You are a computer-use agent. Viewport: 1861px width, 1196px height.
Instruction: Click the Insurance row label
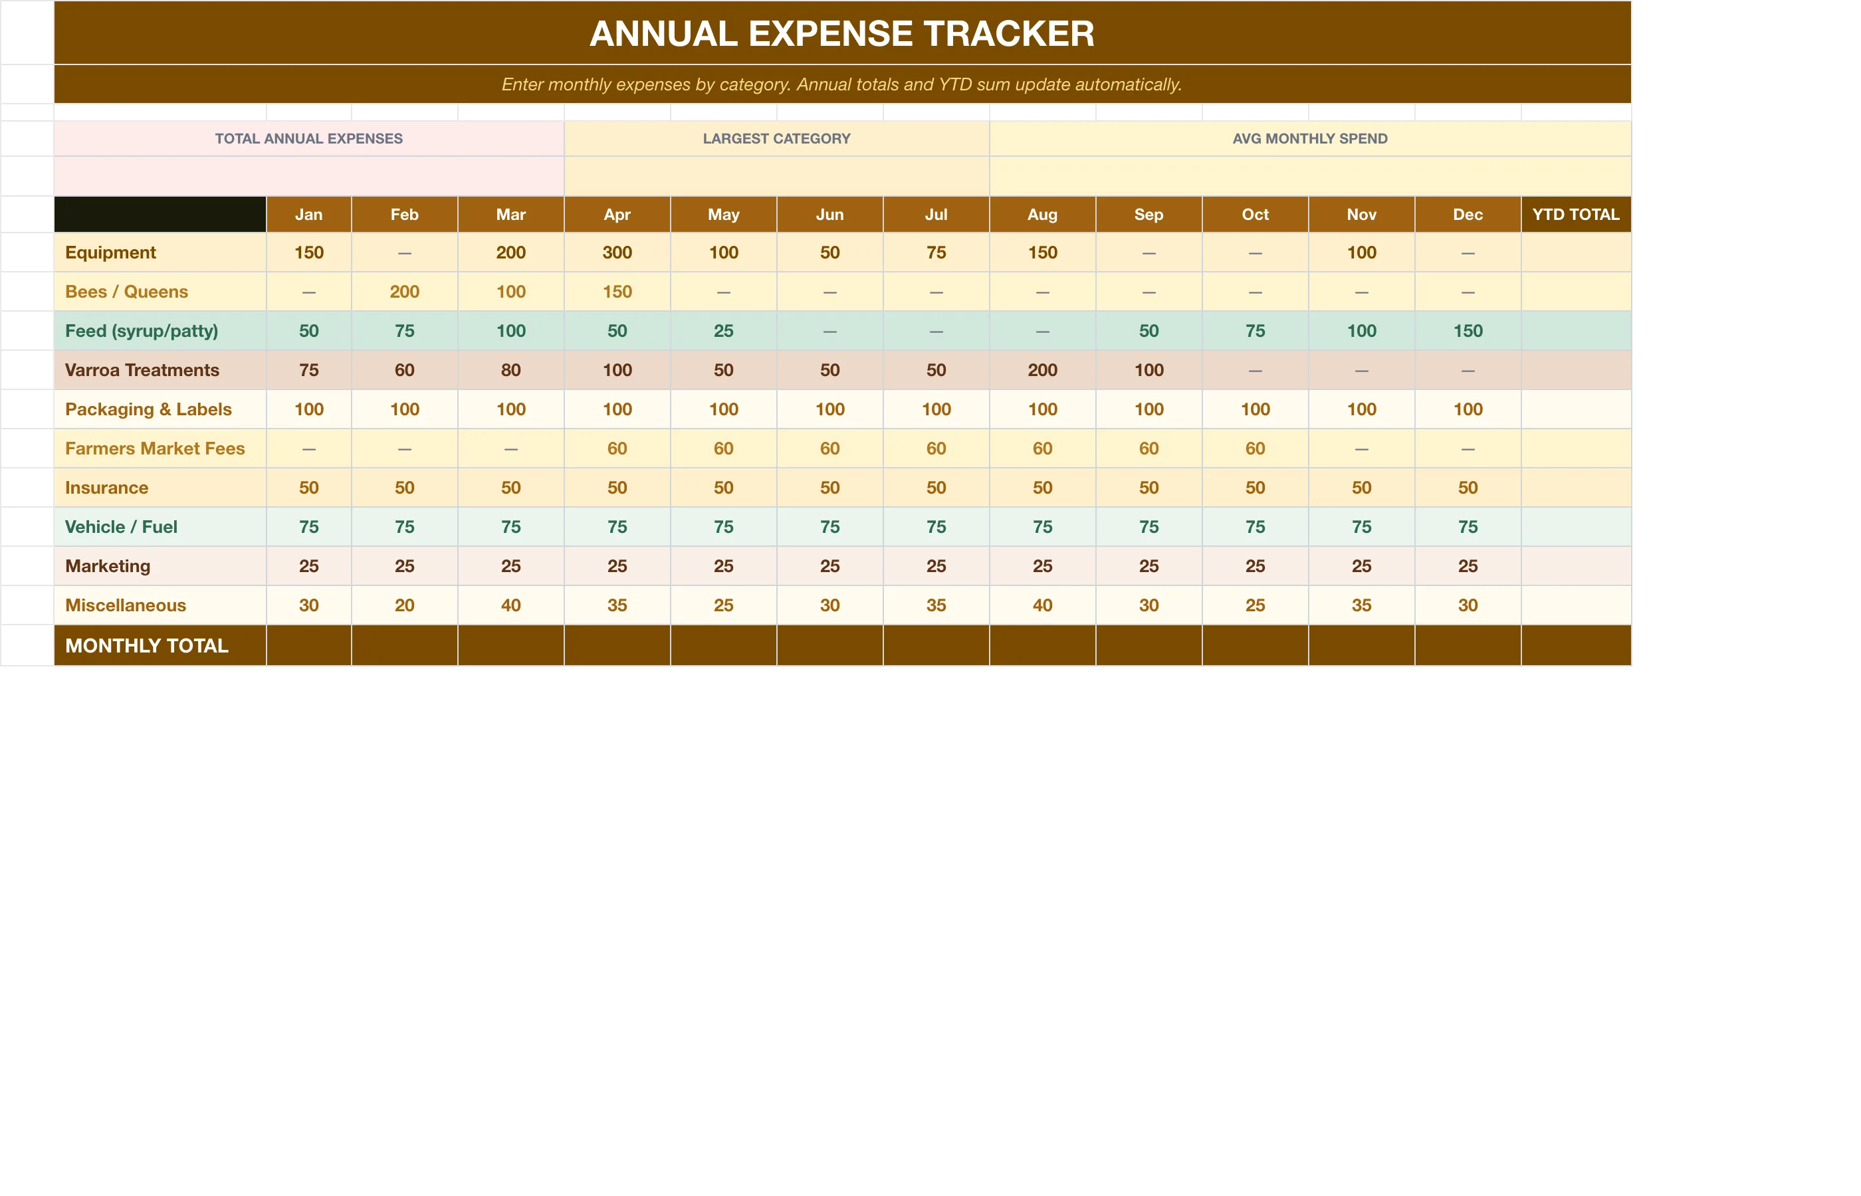160,488
